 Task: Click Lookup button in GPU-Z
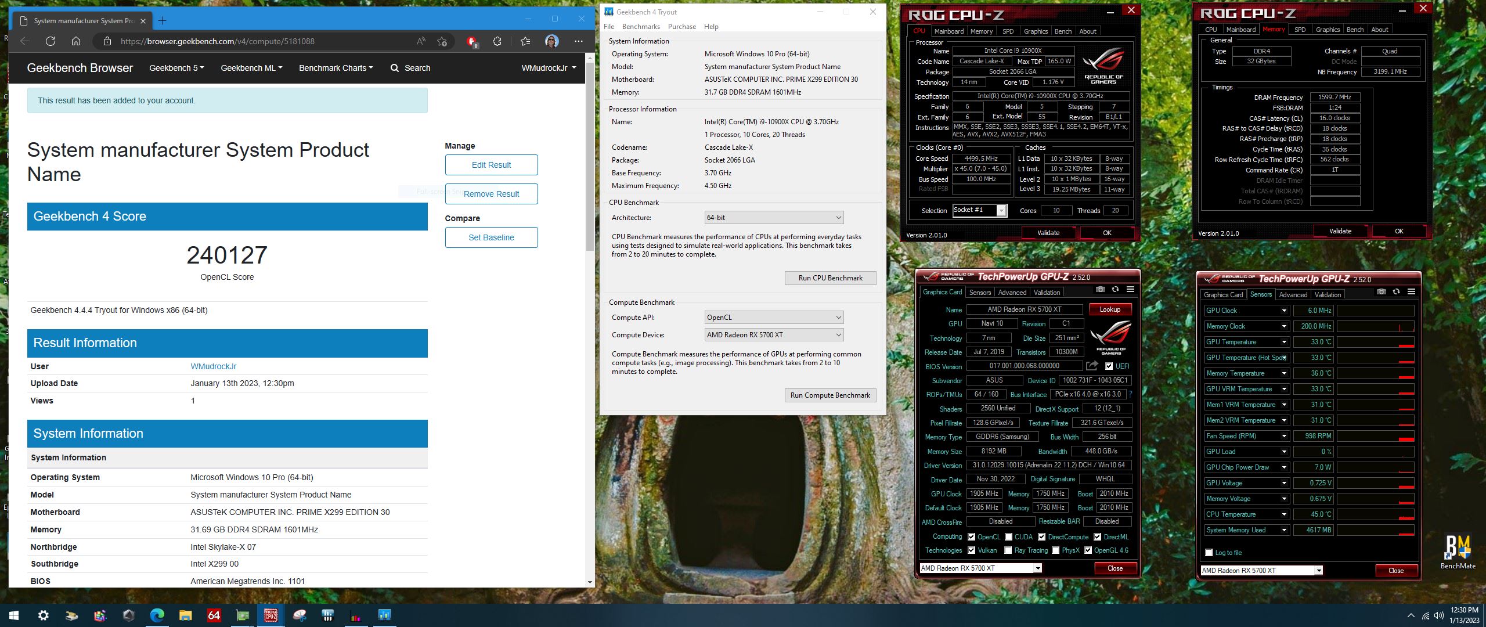tap(1110, 309)
